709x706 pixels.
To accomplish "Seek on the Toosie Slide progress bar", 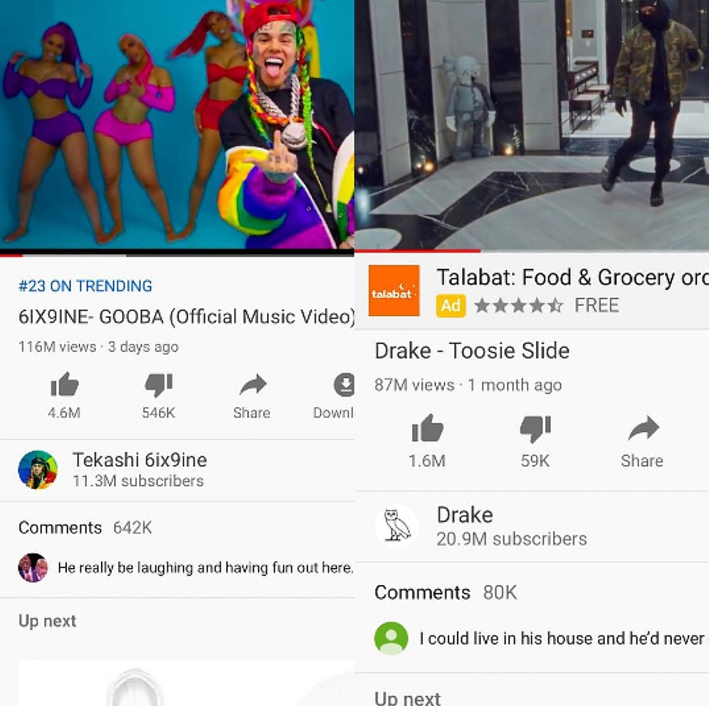I will (532, 251).
